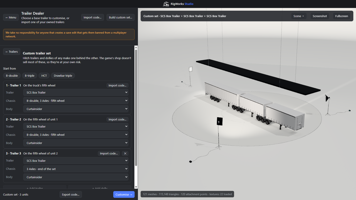Click the multiplayer ban warning notice

pyautogui.click(x=69, y=34)
